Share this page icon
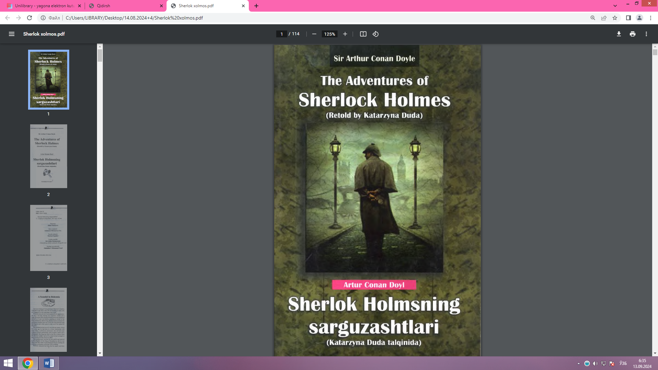The height and width of the screenshot is (370, 658). click(x=604, y=18)
